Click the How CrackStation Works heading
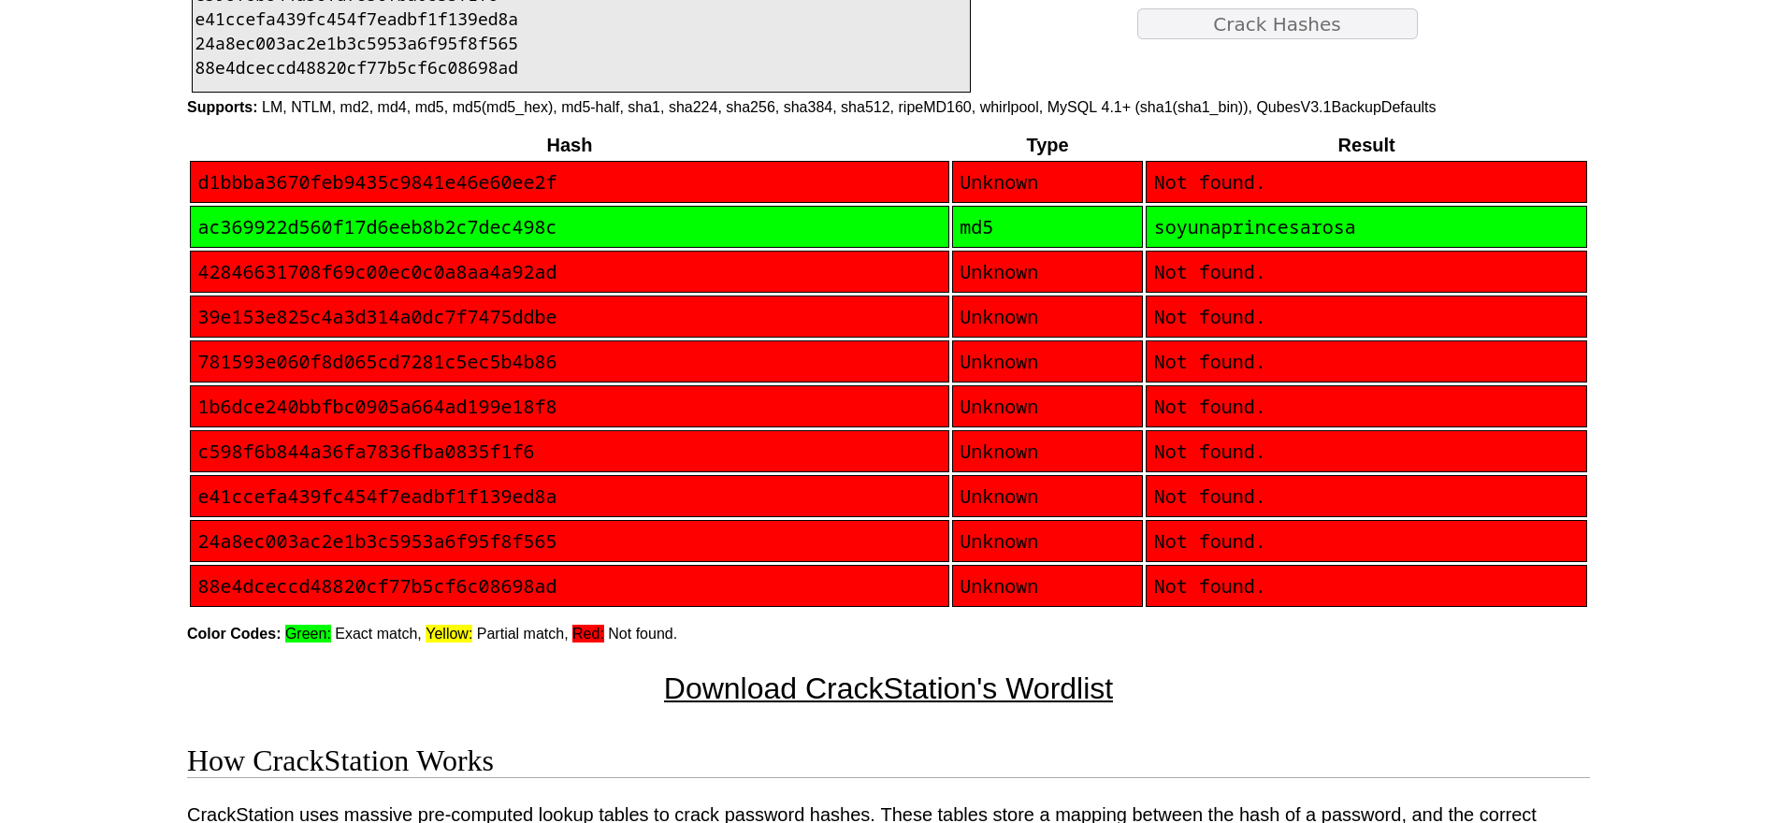1777x823 pixels. (340, 760)
